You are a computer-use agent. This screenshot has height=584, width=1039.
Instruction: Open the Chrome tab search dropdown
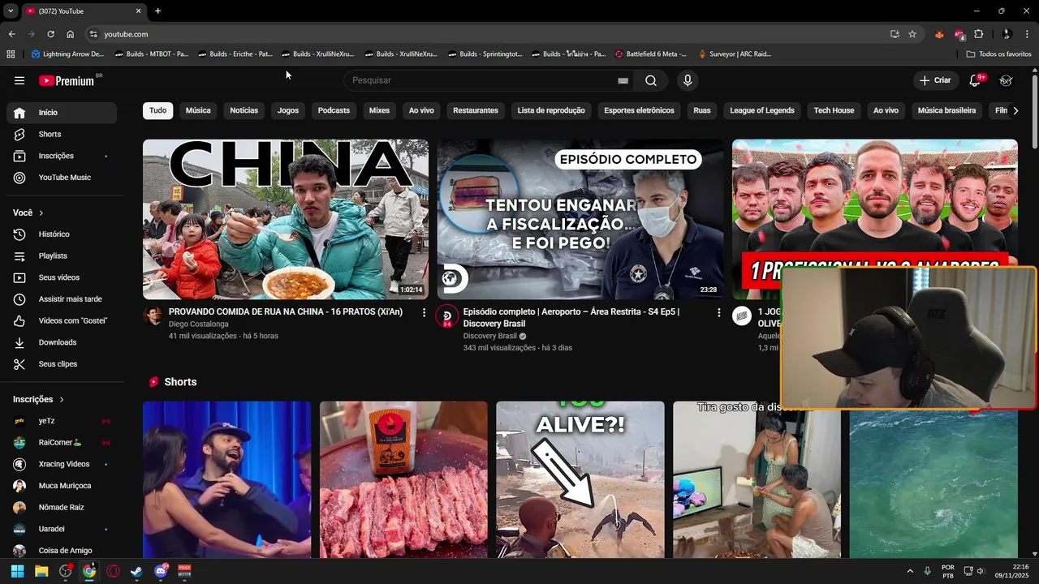coord(11,11)
